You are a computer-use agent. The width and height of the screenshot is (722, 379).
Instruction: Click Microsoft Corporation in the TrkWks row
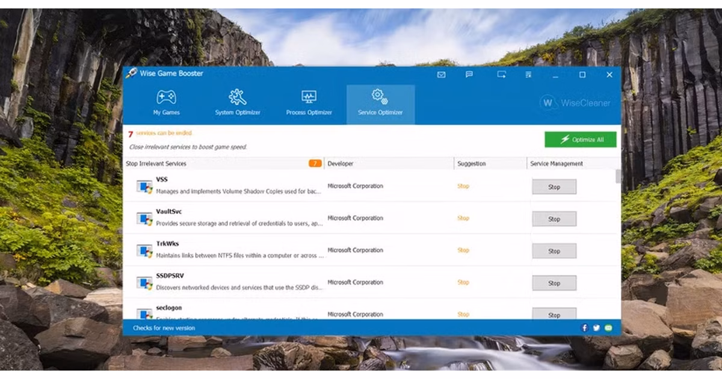pos(355,250)
